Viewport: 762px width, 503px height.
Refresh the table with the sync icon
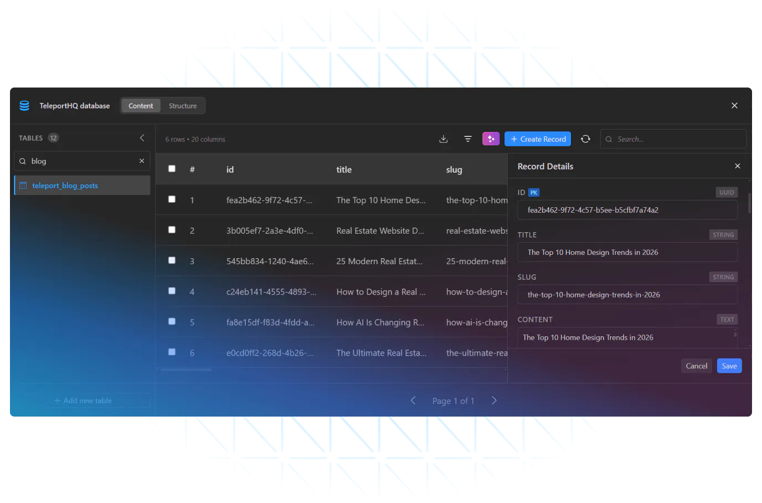click(x=585, y=139)
